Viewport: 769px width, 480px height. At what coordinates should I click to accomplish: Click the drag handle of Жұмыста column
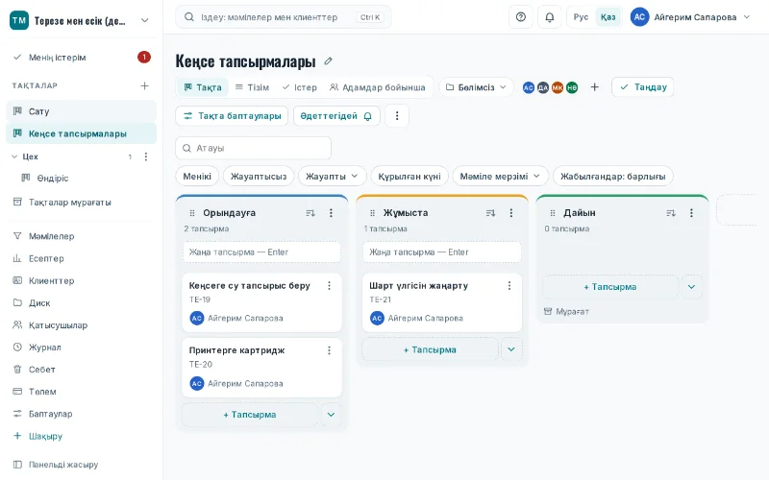tap(372, 213)
